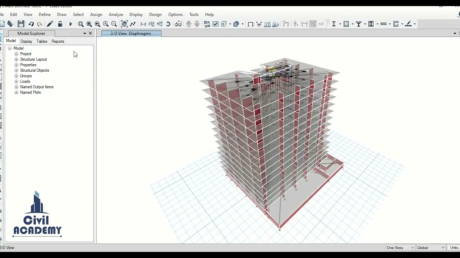Image resolution: width=460 pixels, height=258 pixels.
Task: Expand the Structure Layout tree node
Action: coord(16,59)
